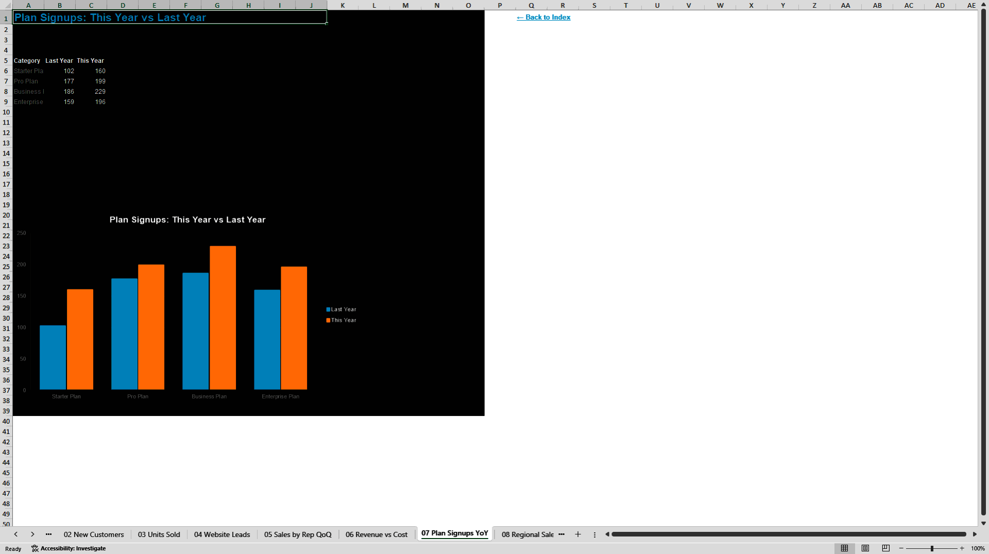The width and height of the screenshot is (989, 554).
Task: Select row 5 header
Action: pos(6,61)
